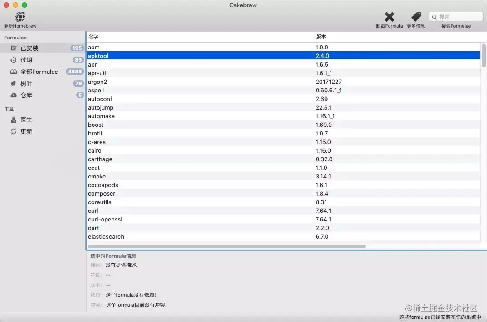Image resolution: width=487 pixels, height=322 pixels.
Task: Click version 22.5.1 of autojump
Action: pyautogui.click(x=323, y=108)
